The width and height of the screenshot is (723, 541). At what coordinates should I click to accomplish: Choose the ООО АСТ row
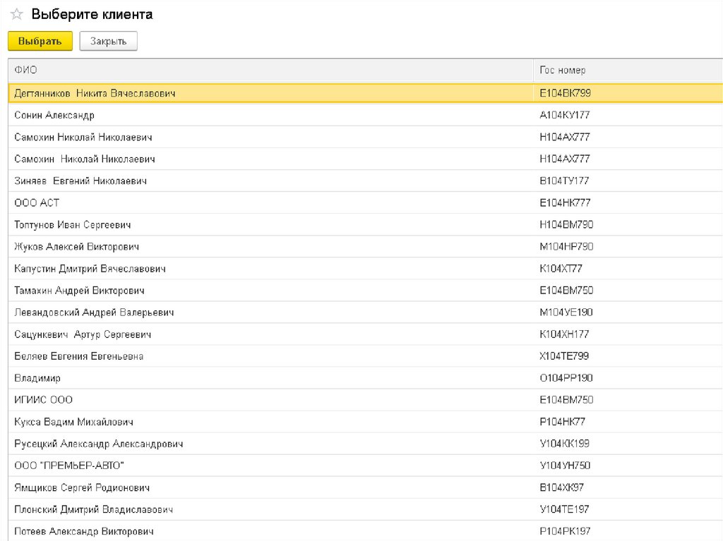[37, 202]
